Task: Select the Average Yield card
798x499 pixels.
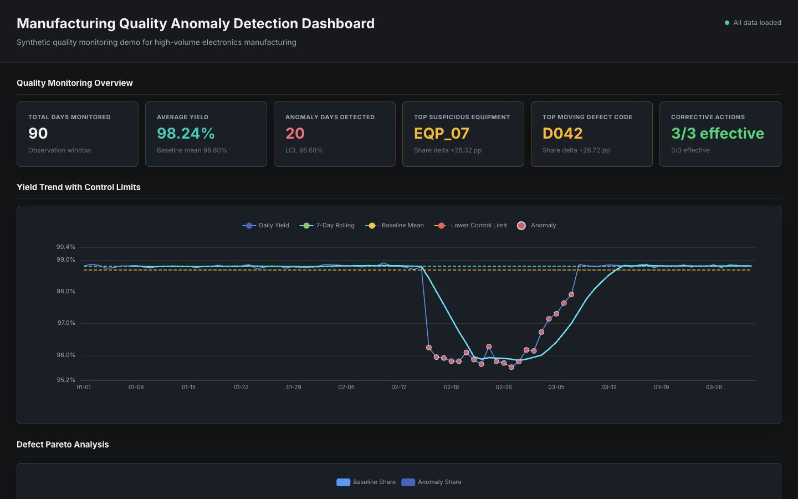Action: [206, 134]
